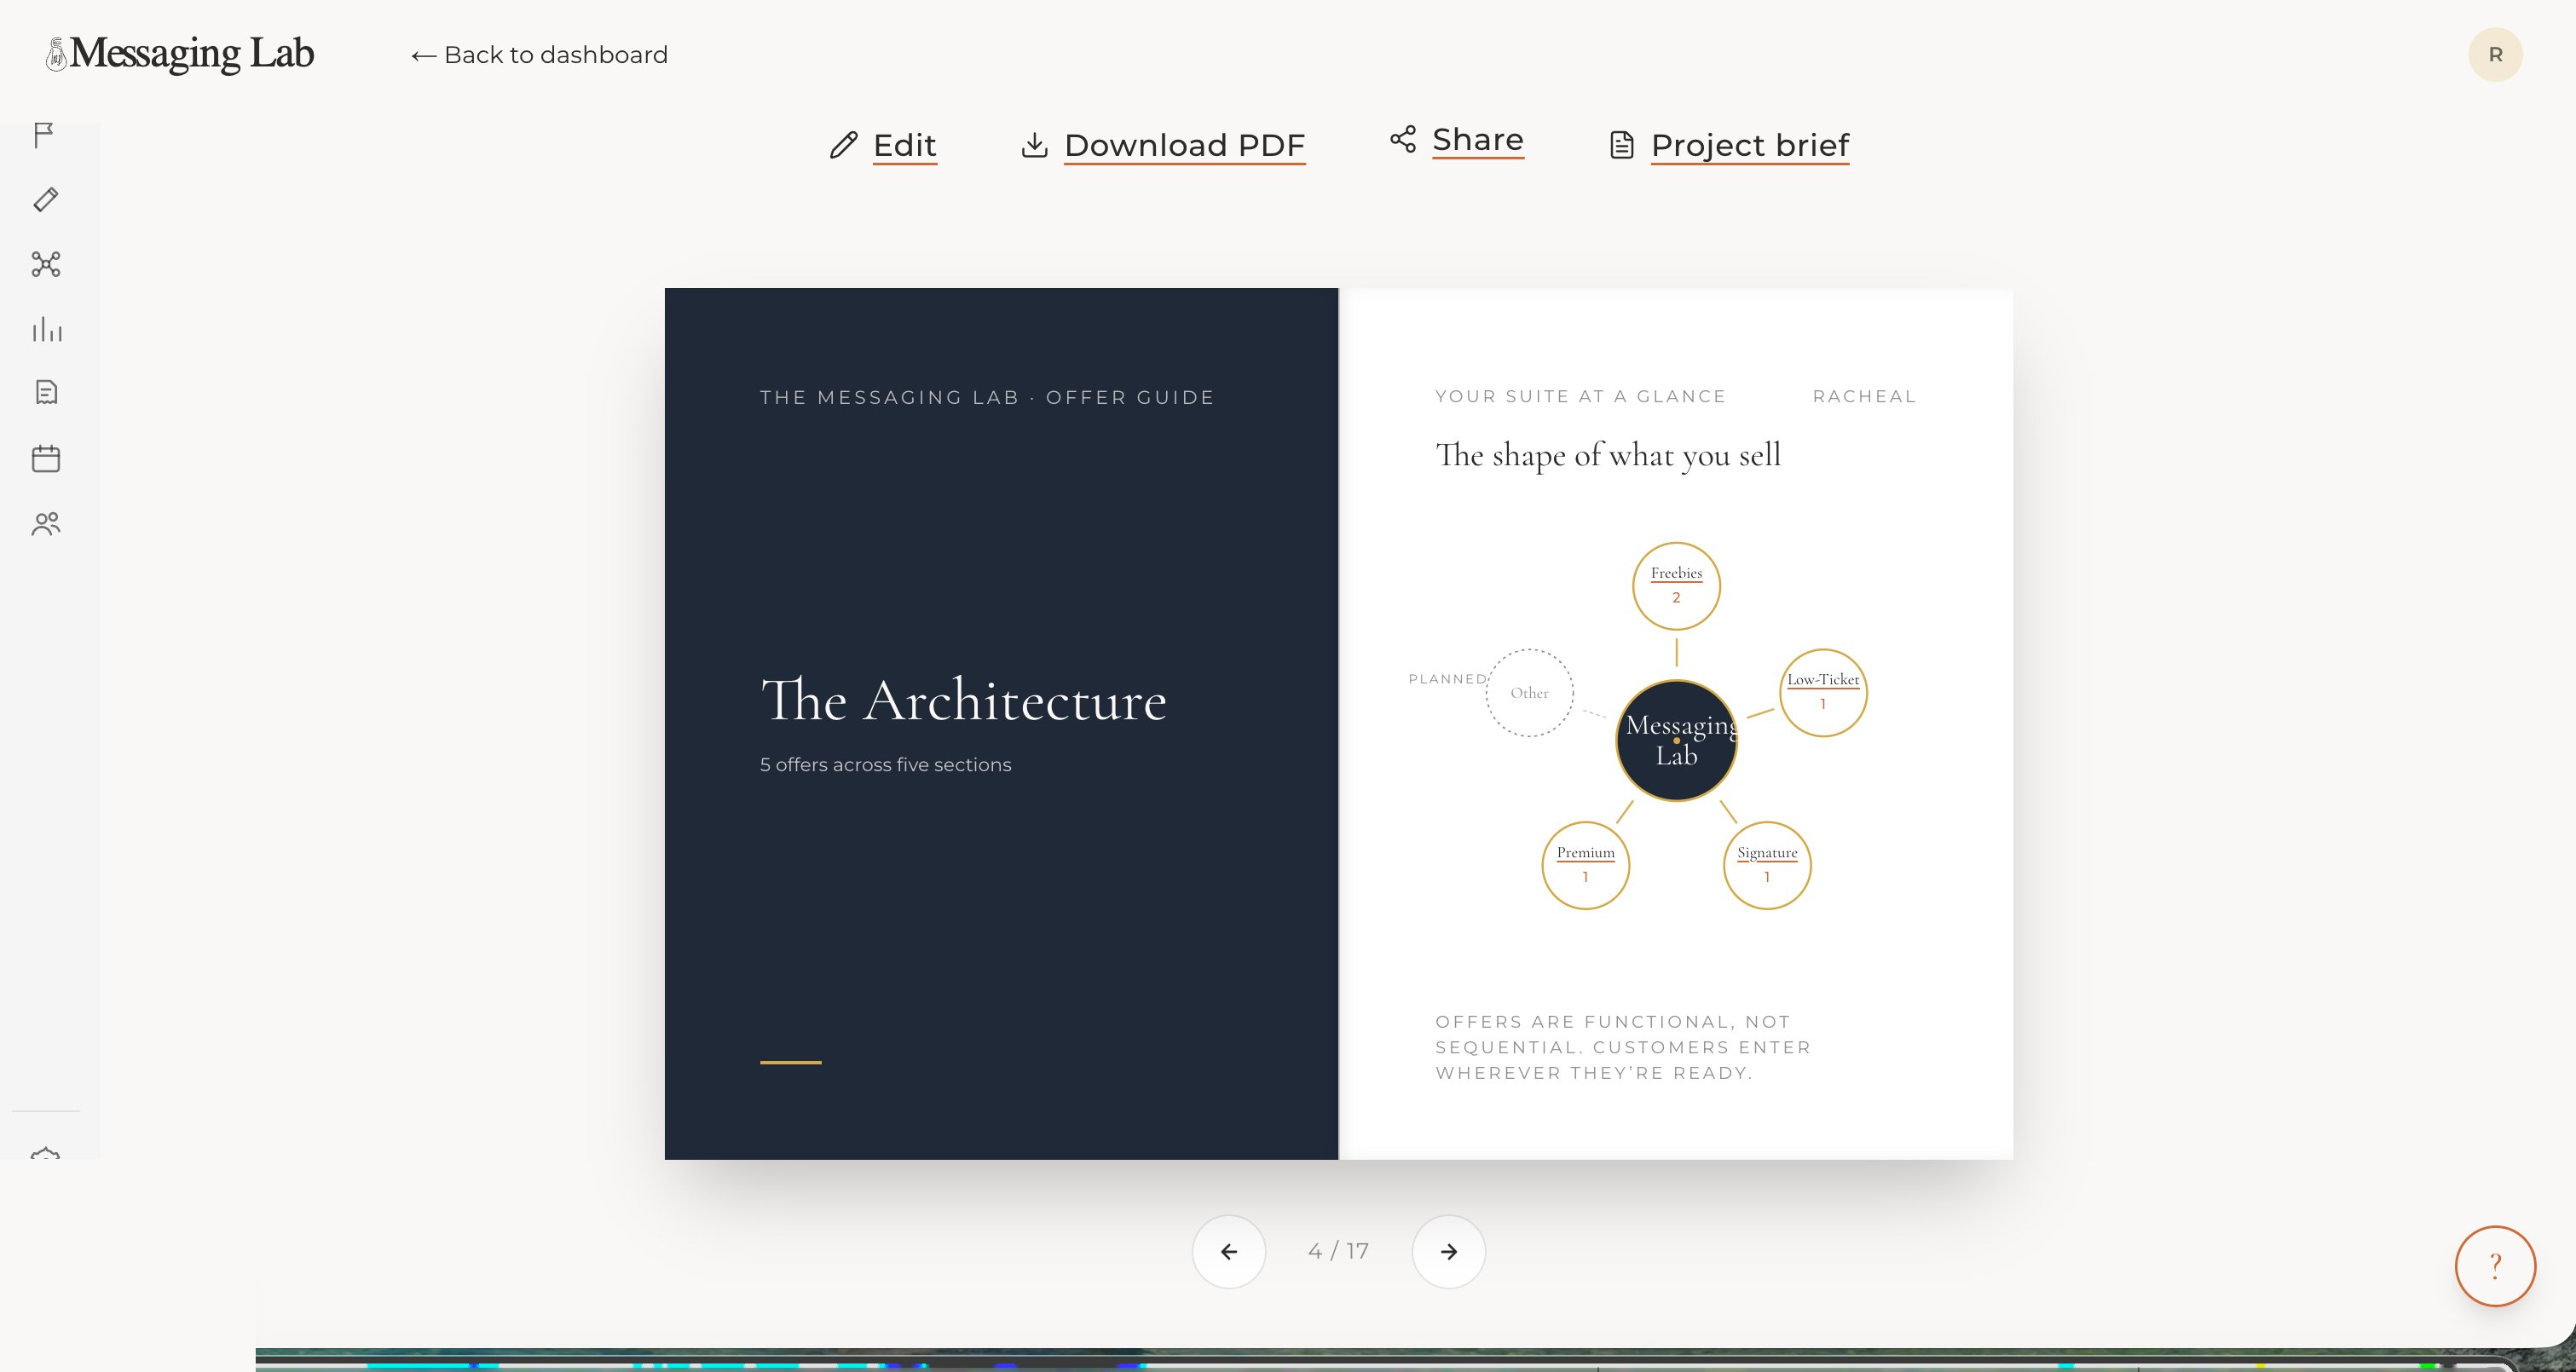2576x1372 pixels.
Task: Go to the next page arrow
Action: 1448,1251
